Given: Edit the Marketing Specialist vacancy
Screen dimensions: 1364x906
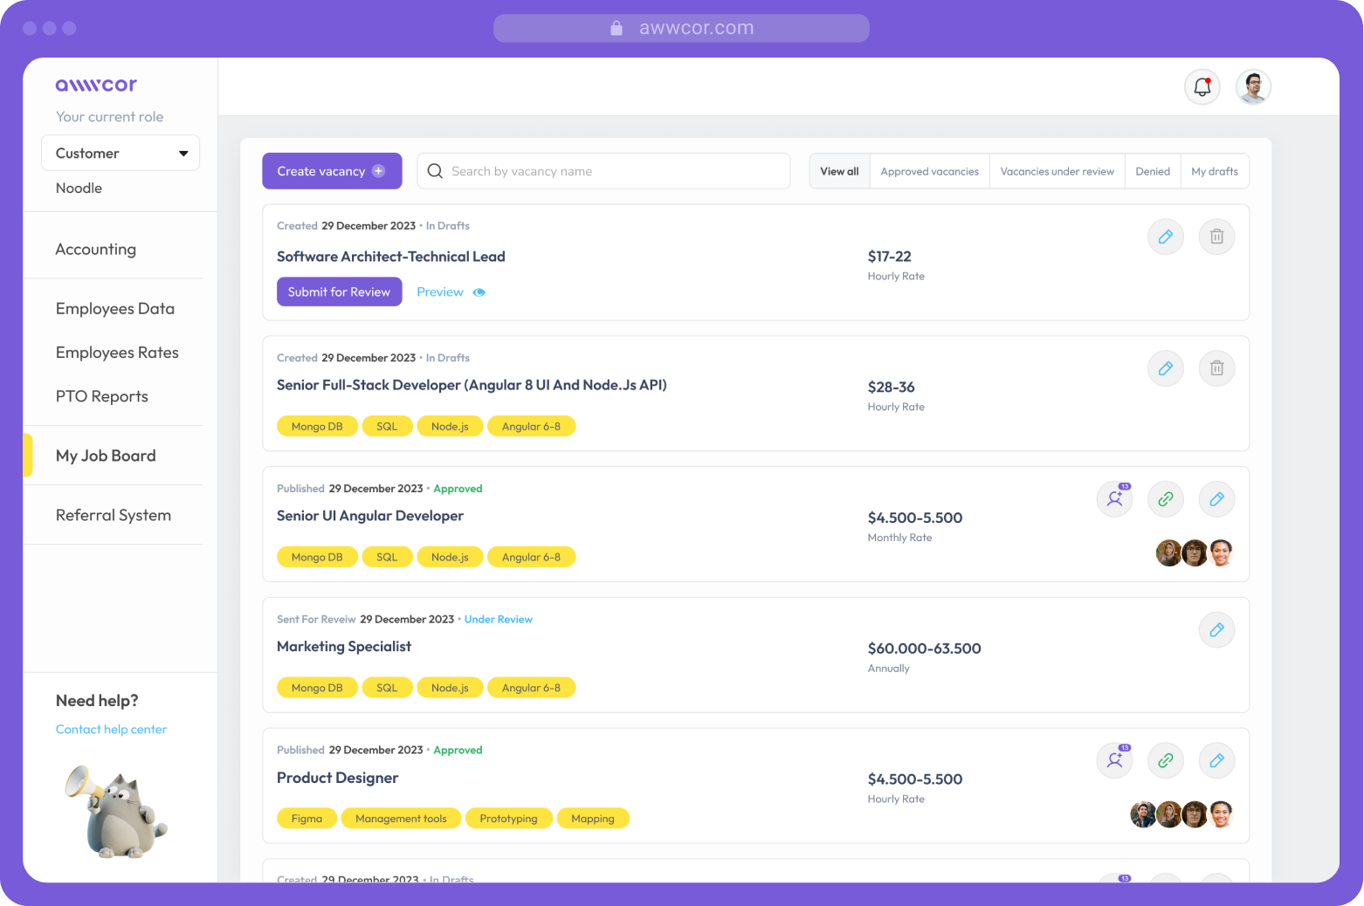Looking at the screenshot, I should click(1216, 630).
